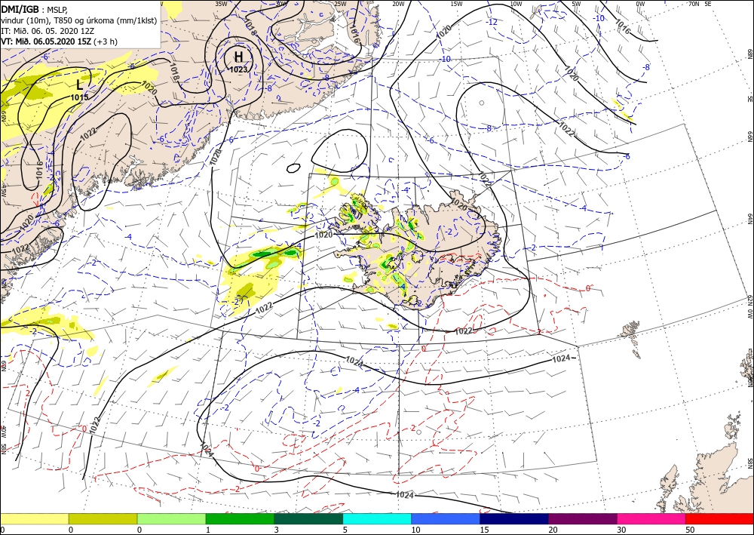Click the 1024- isobar label east of Iceland
Viewport: 754px width, 535px height.
(563, 358)
